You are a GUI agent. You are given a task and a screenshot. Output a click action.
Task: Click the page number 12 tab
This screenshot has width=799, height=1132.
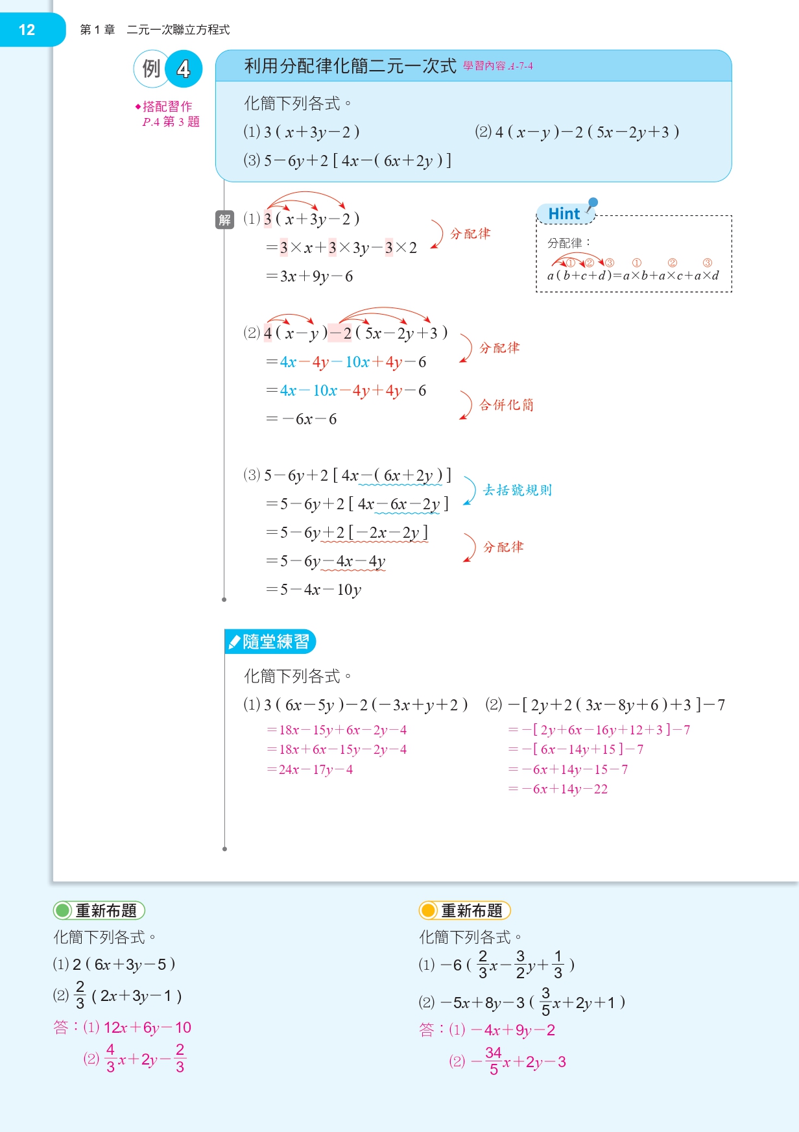coord(27,30)
